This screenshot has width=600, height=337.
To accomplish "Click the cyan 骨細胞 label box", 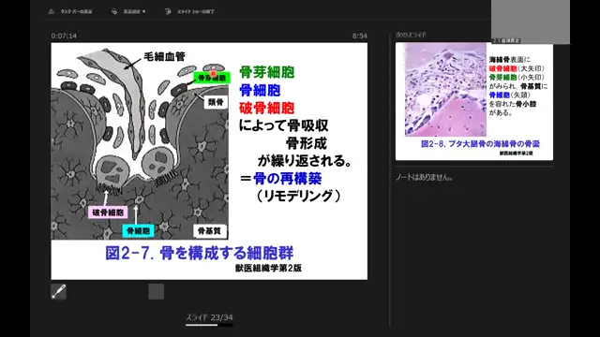I will coord(138,230).
